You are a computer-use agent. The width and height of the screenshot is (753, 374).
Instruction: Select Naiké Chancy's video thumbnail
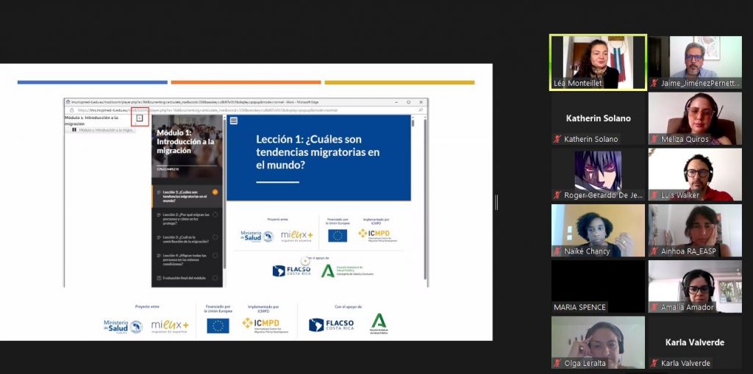(x=598, y=230)
